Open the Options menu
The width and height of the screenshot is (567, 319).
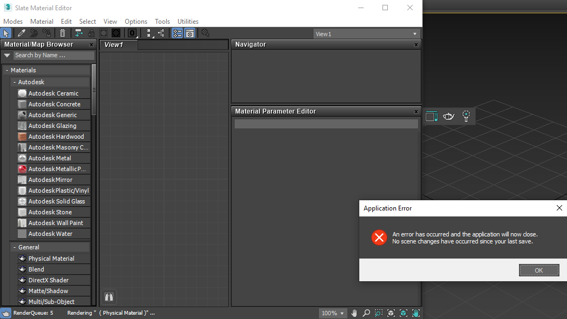pyautogui.click(x=136, y=22)
